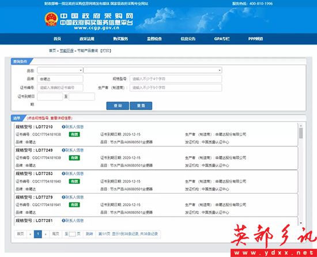Open contact info icon for LD77249
This screenshot has height=257, width=317.
[63, 150]
